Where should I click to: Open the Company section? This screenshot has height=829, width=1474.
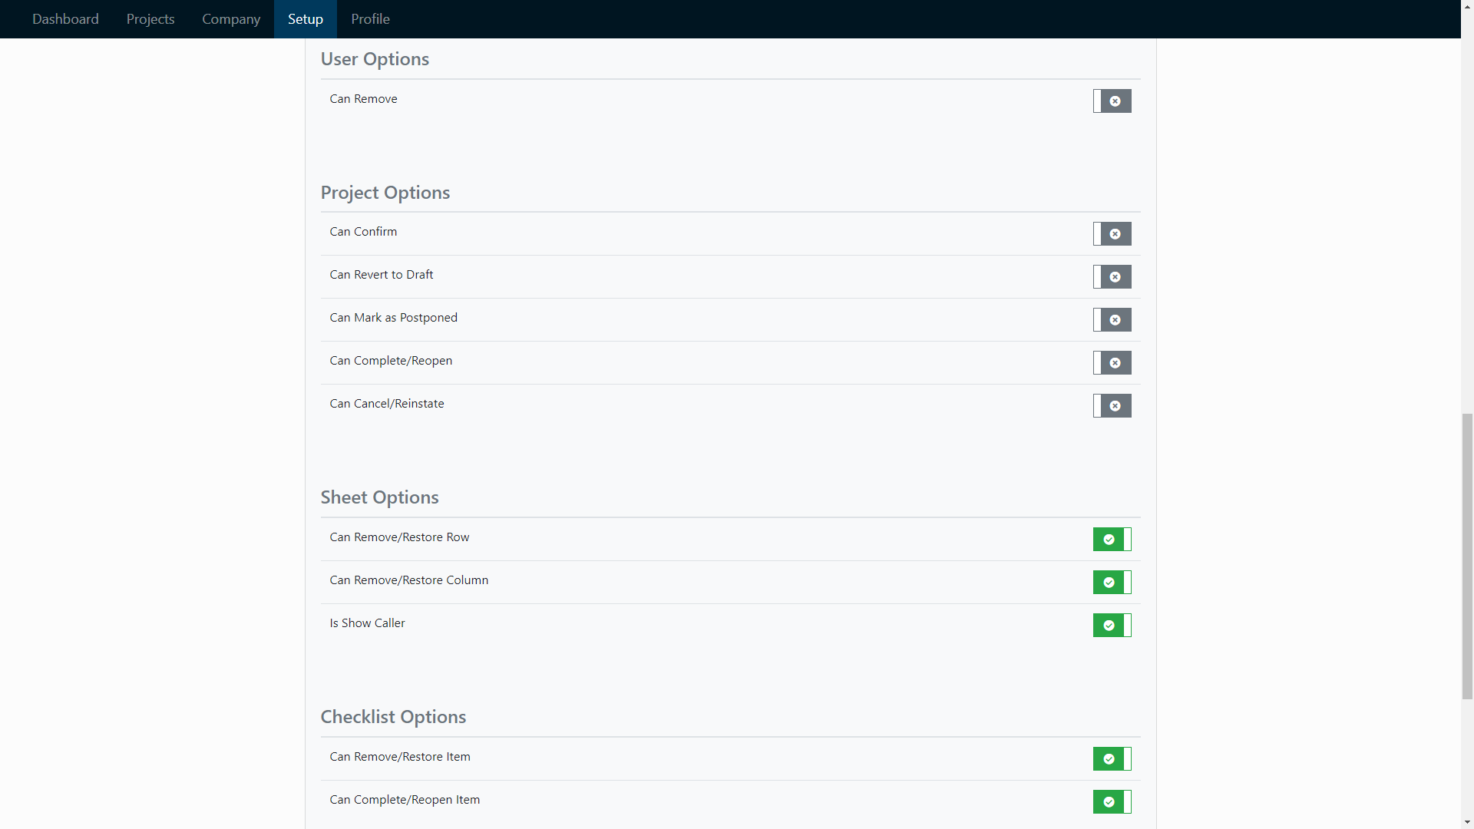230,18
